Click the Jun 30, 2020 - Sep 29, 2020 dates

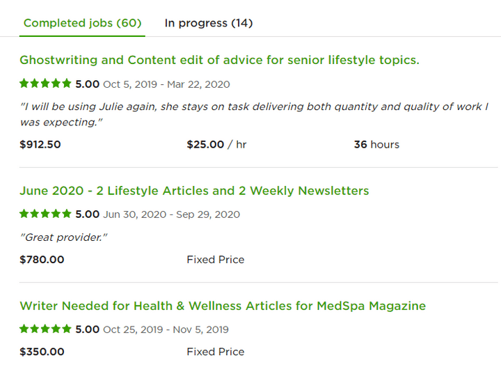tap(171, 214)
